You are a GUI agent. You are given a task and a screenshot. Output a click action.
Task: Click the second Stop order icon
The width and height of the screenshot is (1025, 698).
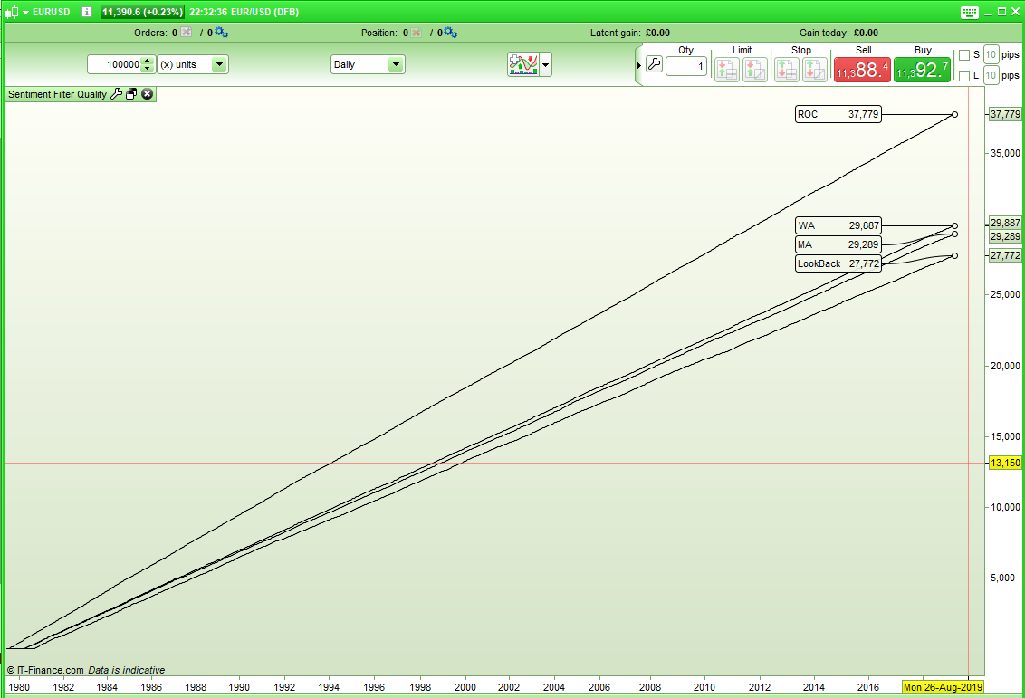click(815, 70)
